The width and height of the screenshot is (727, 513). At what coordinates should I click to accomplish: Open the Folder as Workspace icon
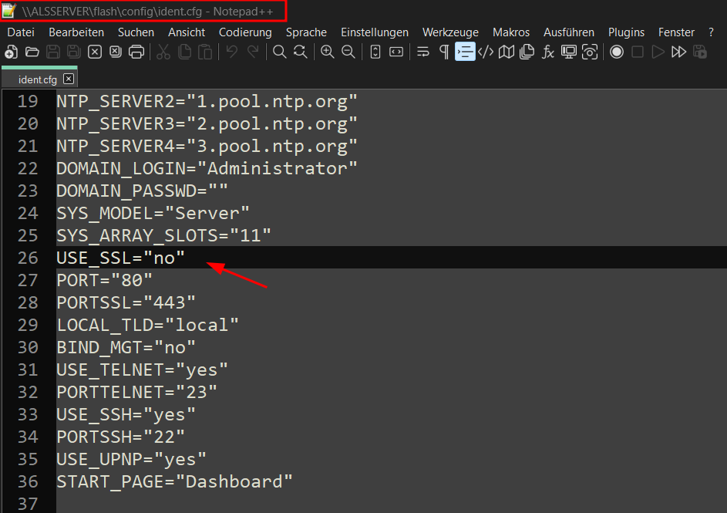tap(569, 52)
